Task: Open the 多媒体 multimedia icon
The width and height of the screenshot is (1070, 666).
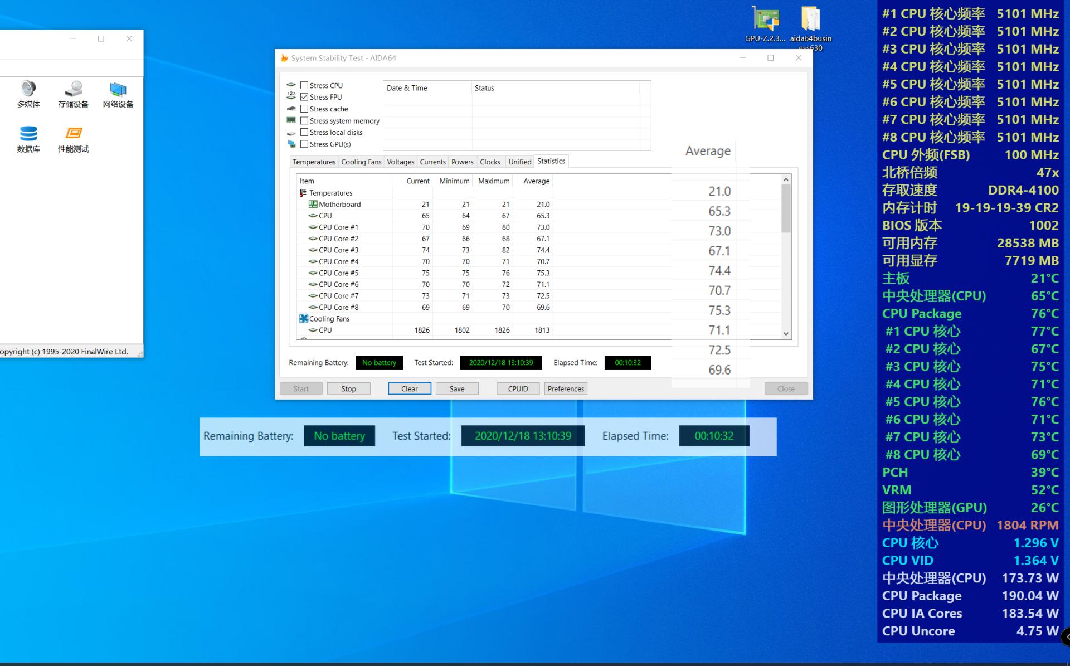Action: pos(28,89)
